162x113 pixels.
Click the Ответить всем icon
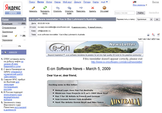click(69, 8)
